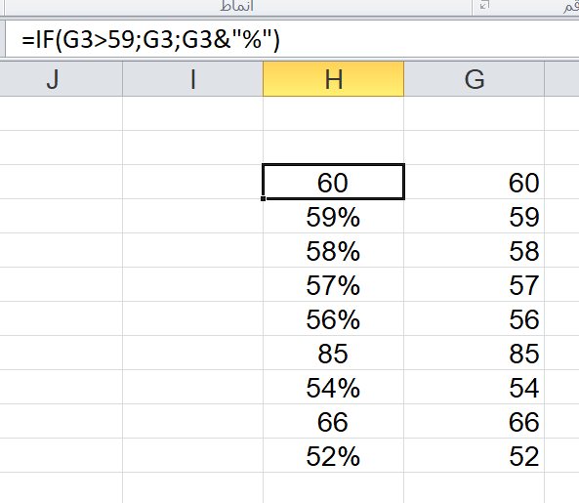The height and width of the screenshot is (503, 579).
Task: Select column G cell containing 60
Action: (475, 182)
